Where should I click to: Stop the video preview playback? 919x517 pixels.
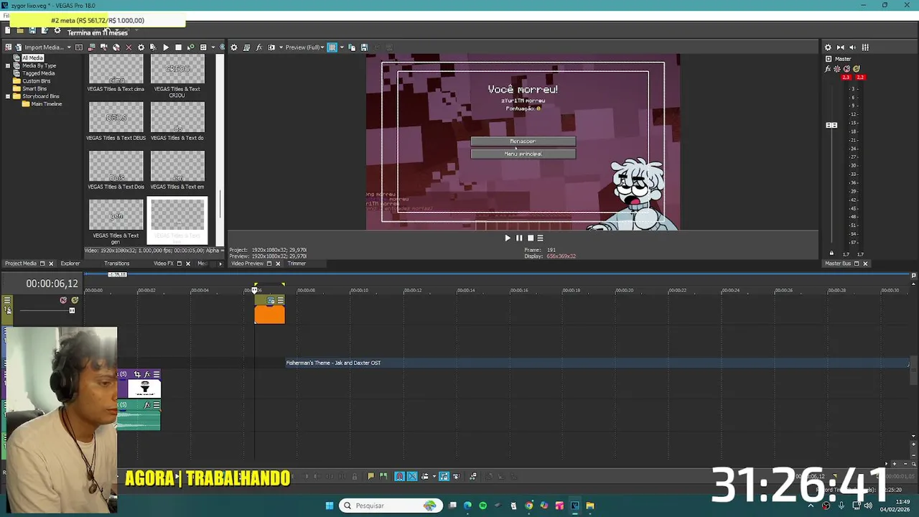(531, 238)
